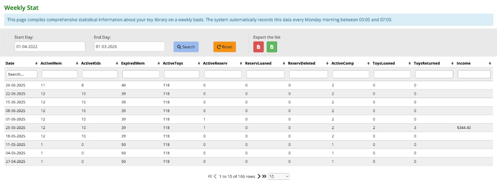Export the list as PDF
Image resolution: width=497 pixels, height=188 pixels.
pos(258,47)
